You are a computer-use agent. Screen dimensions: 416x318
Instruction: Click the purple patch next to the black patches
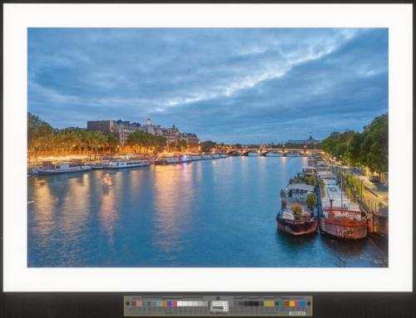pyautogui.click(x=260, y=303)
